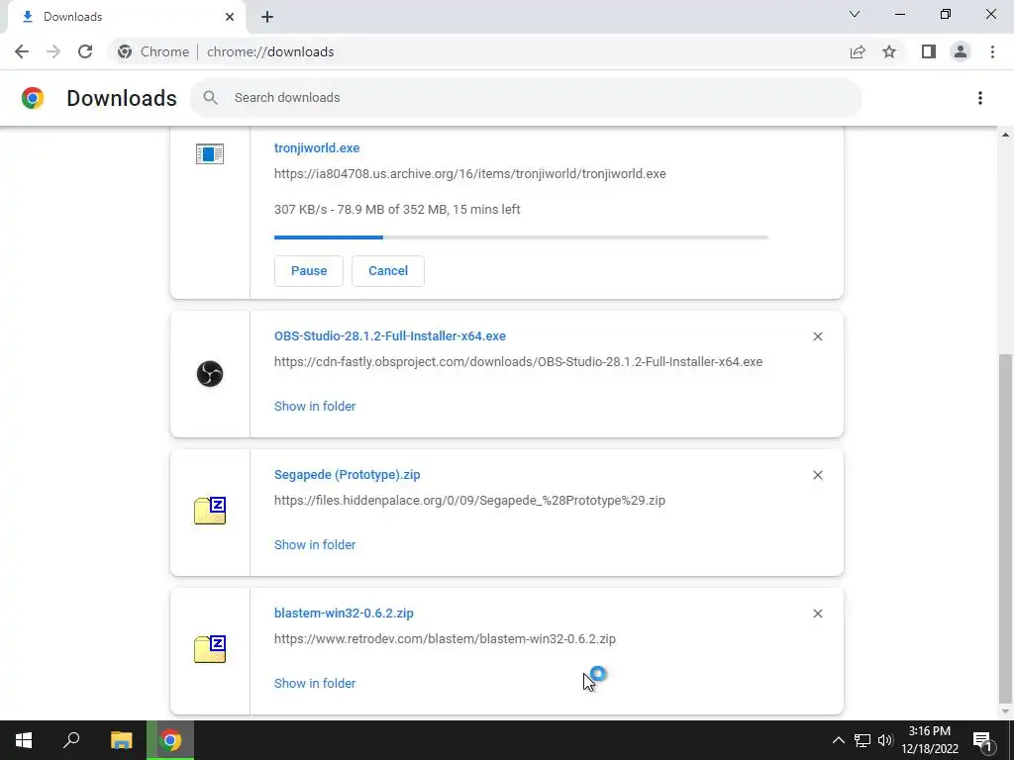Expand the system tray hidden icons
Image resolution: width=1014 pixels, height=760 pixels.
838,740
